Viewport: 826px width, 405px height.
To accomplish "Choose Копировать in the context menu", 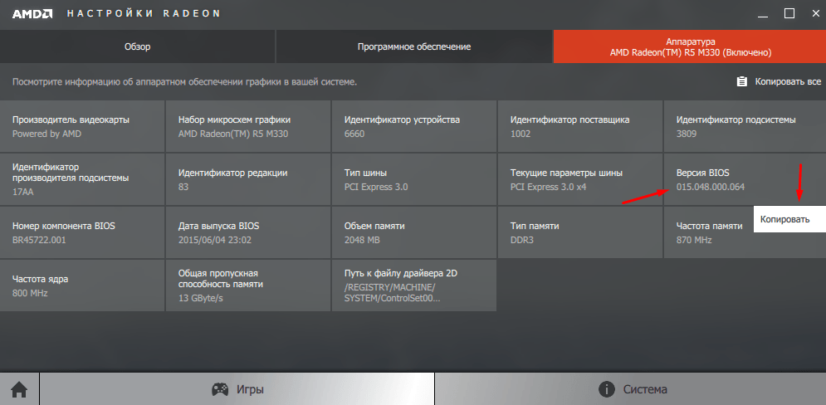I will [x=789, y=220].
